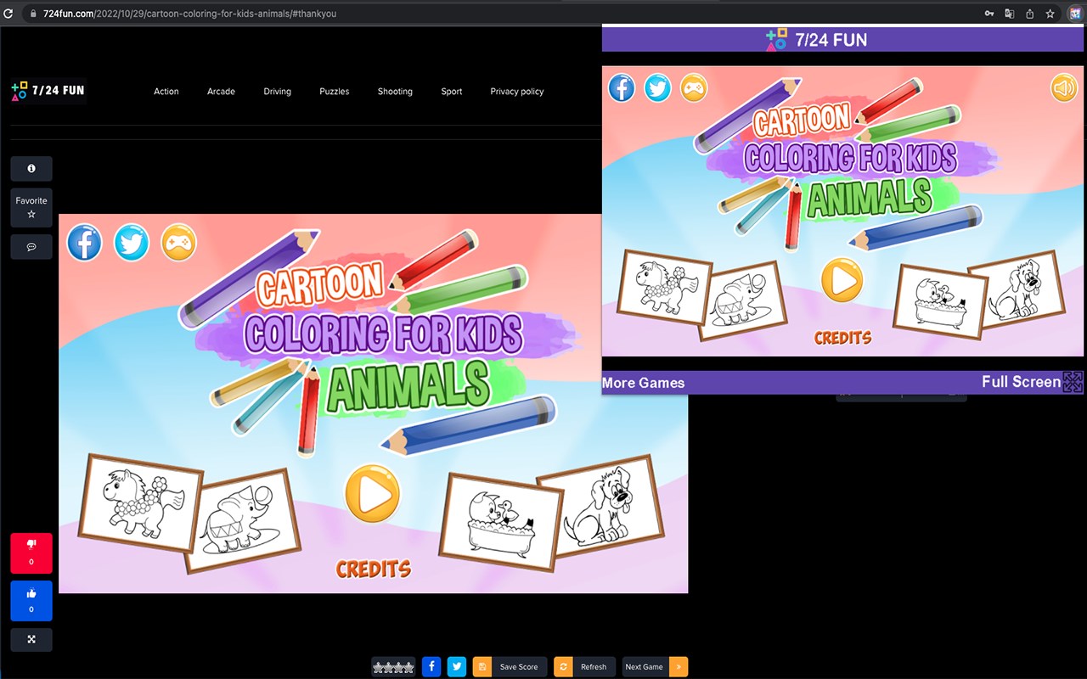The height and width of the screenshot is (679, 1087).
Task: Like the game with the blue thumbs-up
Action: 31,601
